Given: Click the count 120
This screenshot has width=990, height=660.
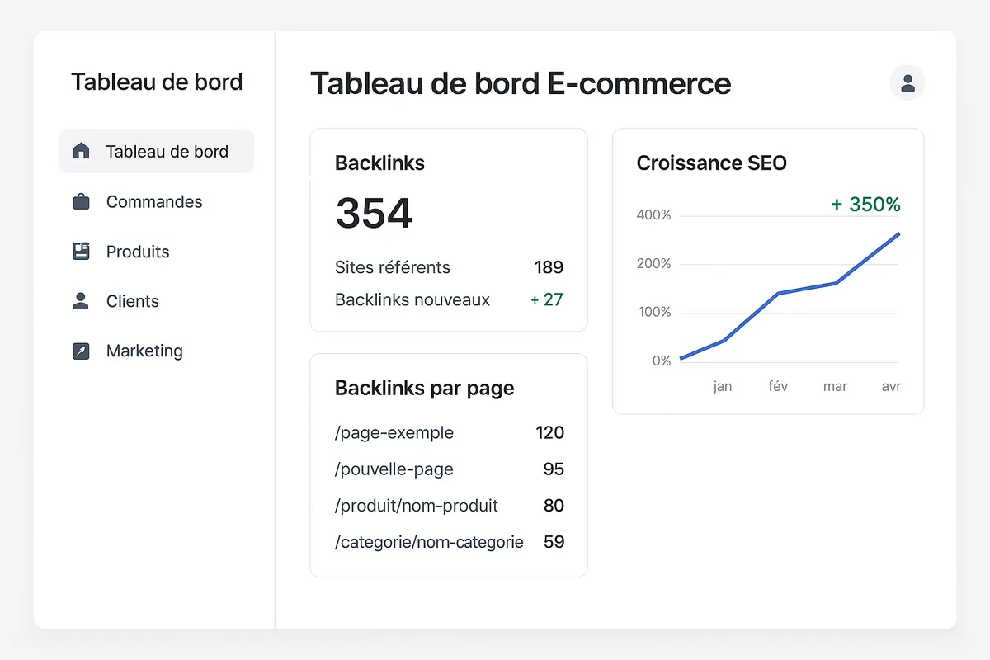Looking at the screenshot, I should (549, 433).
